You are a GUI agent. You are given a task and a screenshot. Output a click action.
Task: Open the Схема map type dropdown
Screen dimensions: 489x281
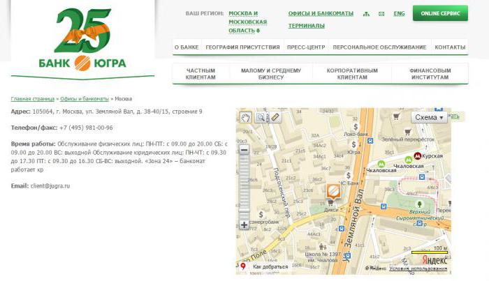coord(429,118)
